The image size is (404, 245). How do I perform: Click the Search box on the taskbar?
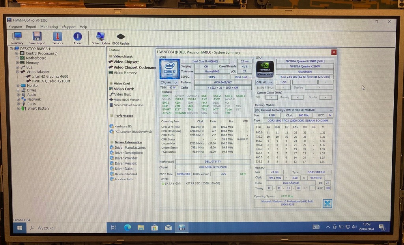pyautogui.click(x=67, y=228)
